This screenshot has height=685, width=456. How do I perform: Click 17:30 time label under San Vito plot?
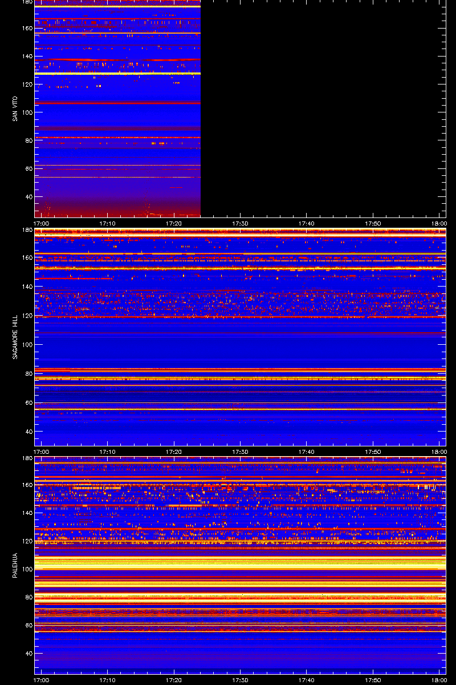coord(240,223)
